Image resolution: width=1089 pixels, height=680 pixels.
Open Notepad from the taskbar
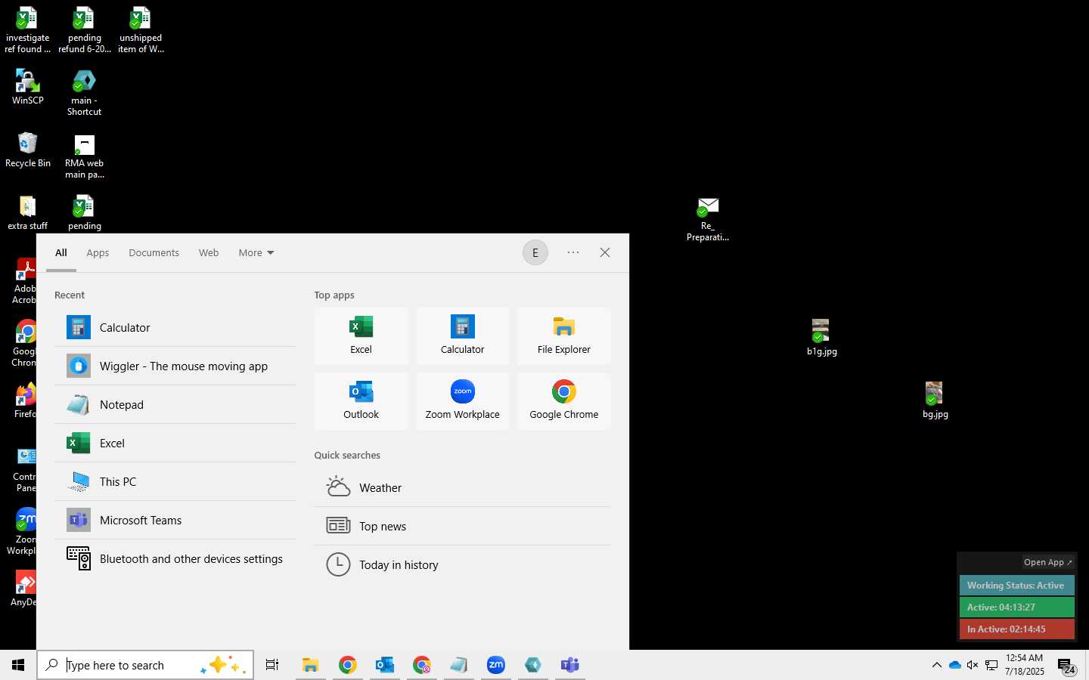(x=459, y=665)
